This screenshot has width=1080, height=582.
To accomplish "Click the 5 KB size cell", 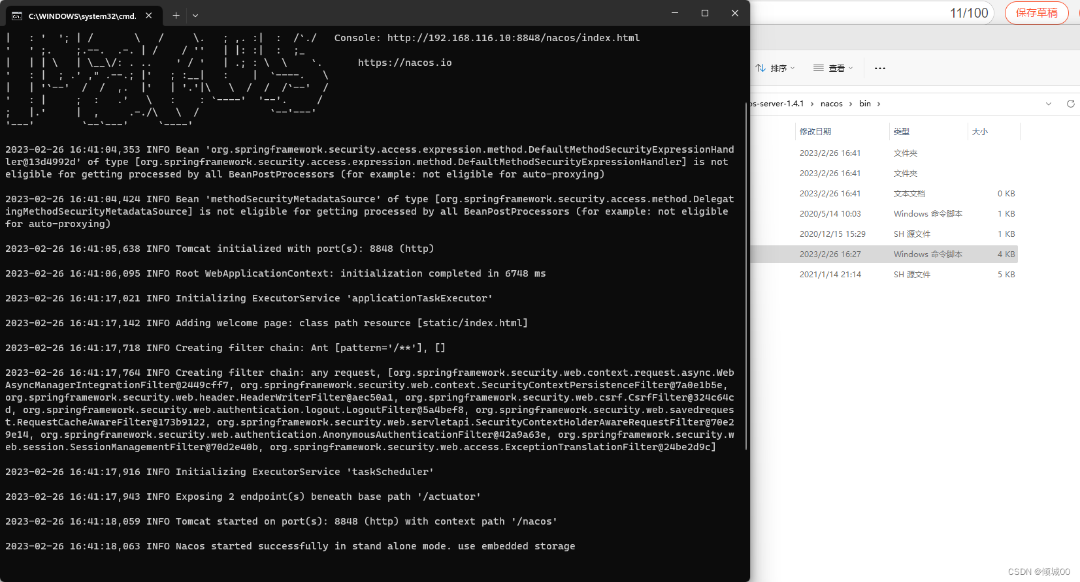I will pos(1006,275).
